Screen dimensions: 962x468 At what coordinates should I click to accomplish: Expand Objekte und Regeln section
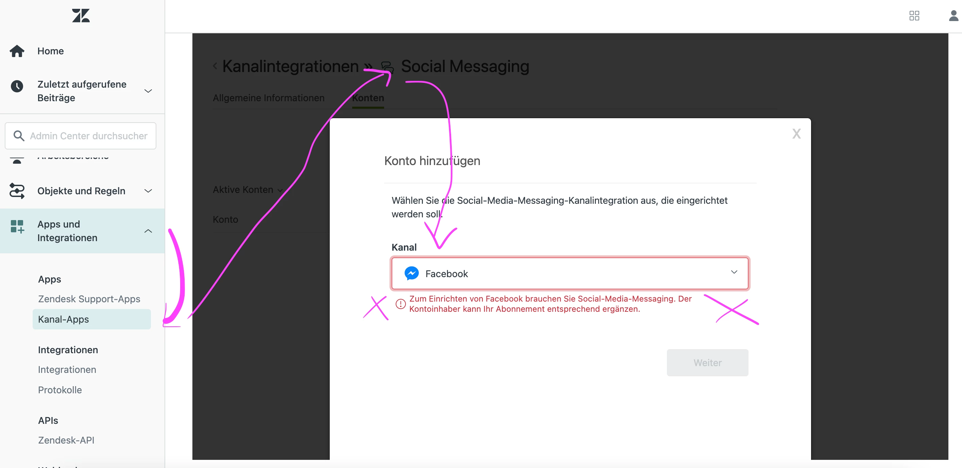click(148, 191)
